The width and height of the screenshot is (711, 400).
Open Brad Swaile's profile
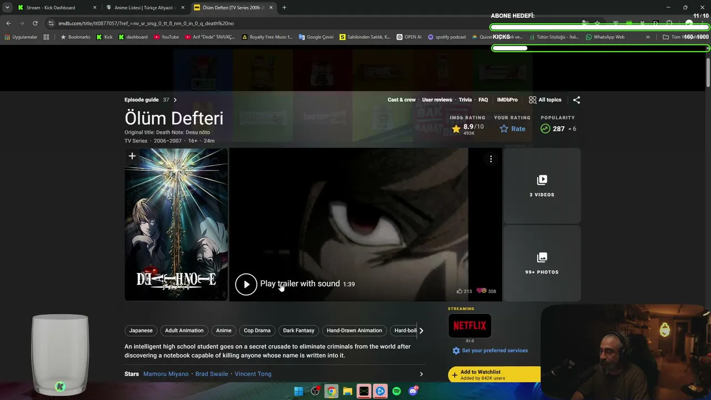pos(212,374)
